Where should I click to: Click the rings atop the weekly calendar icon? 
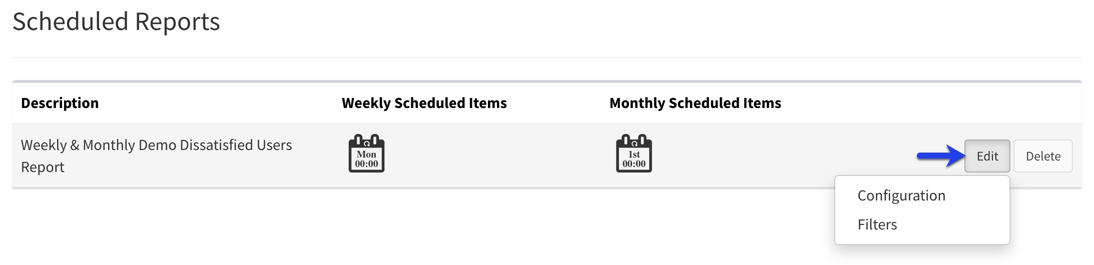pyautogui.click(x=366, y=140)
